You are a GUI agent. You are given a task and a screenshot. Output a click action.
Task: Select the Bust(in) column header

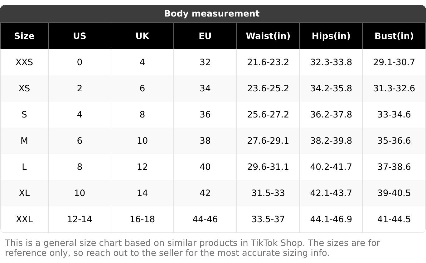394,36
